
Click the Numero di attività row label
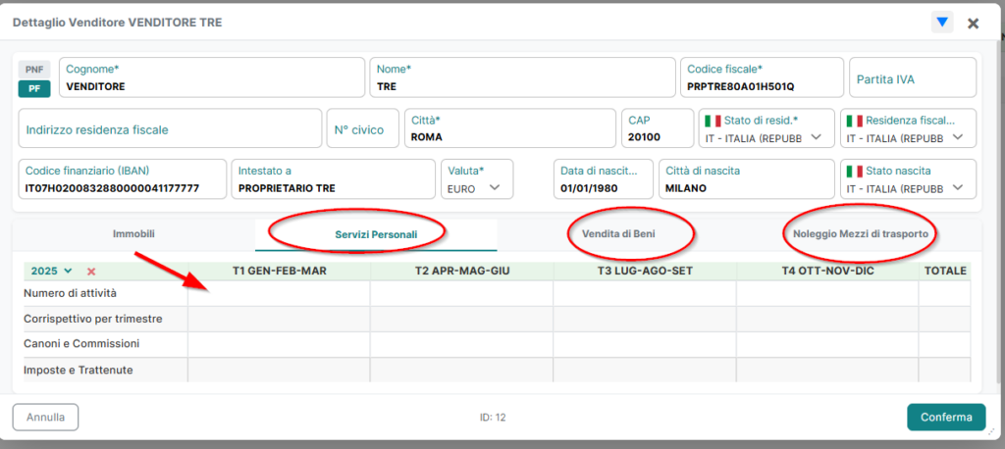click(x=70, y=293)
